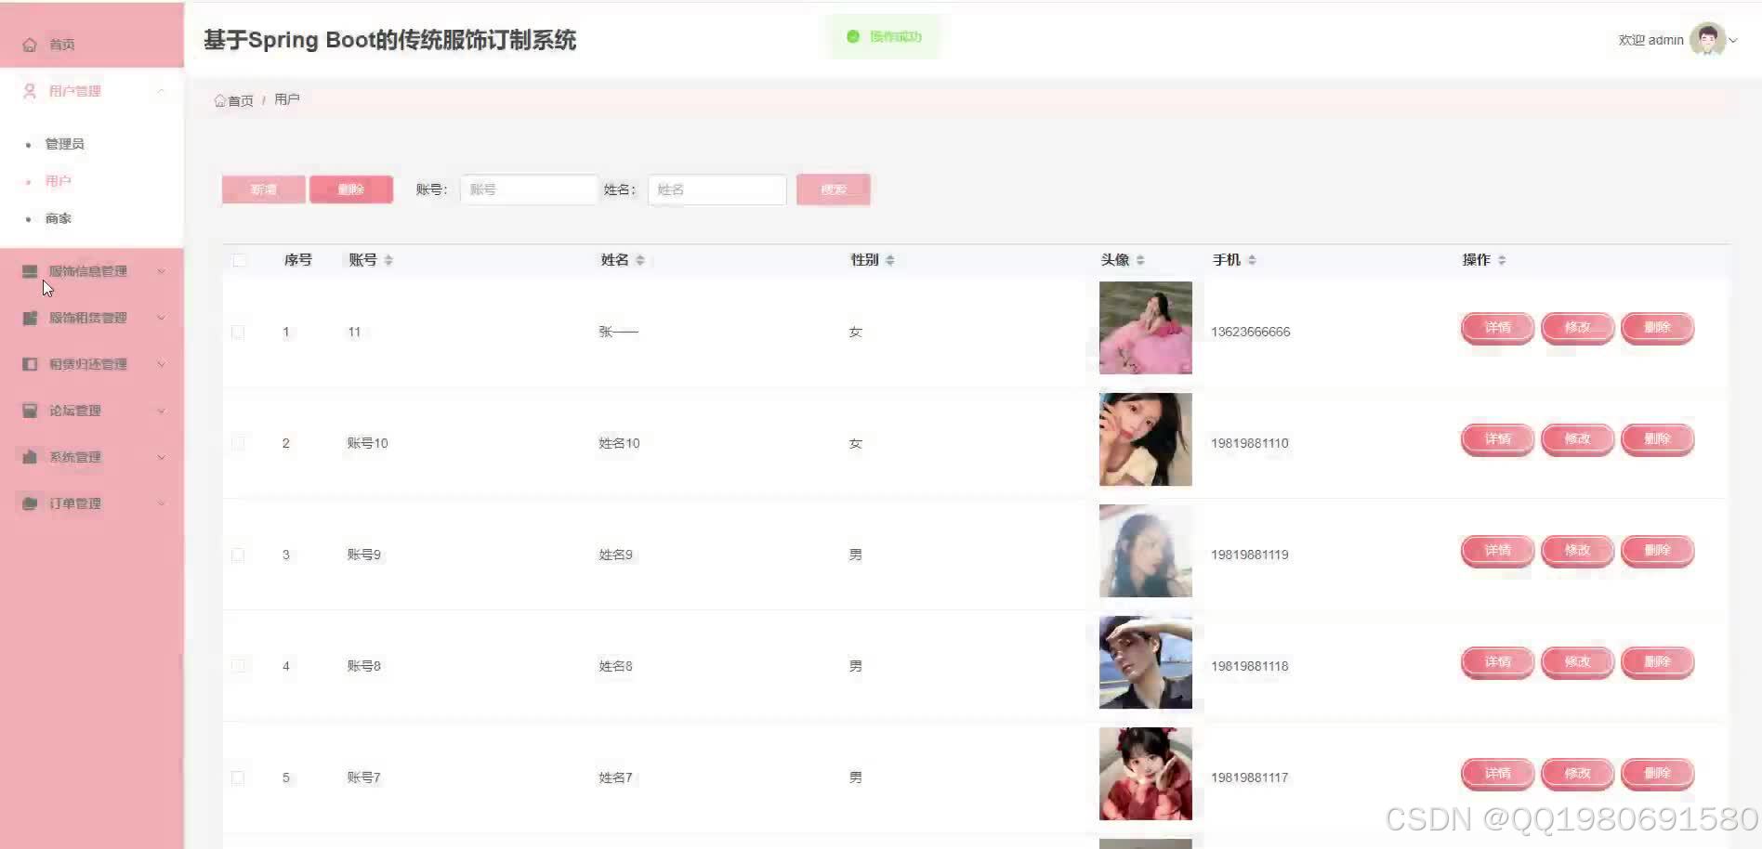Viewport: 1762px width, 849px height.
Task: Sort by 性别 using its sort arrows
Action: point(890,260)
